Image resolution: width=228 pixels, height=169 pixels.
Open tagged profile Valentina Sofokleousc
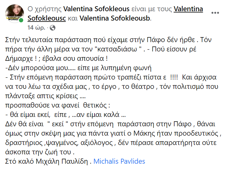tap(115, 13)
